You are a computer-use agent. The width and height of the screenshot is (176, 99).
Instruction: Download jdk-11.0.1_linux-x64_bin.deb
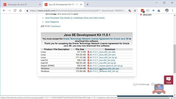[x=102, y=52]
